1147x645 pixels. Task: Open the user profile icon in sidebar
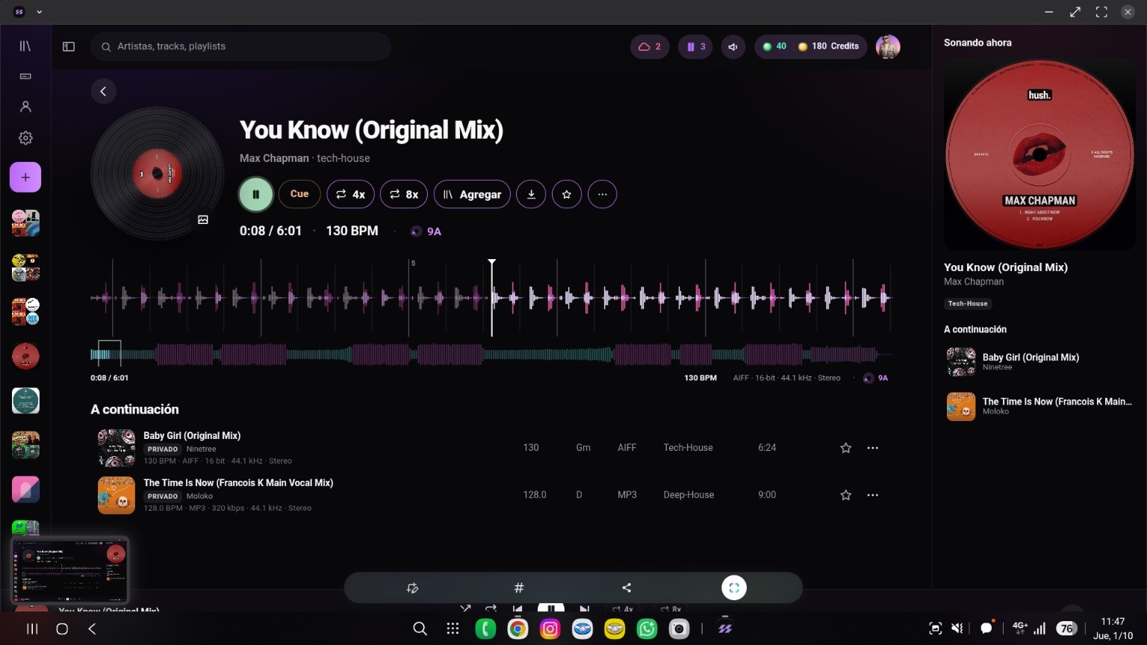click(25, 107)
